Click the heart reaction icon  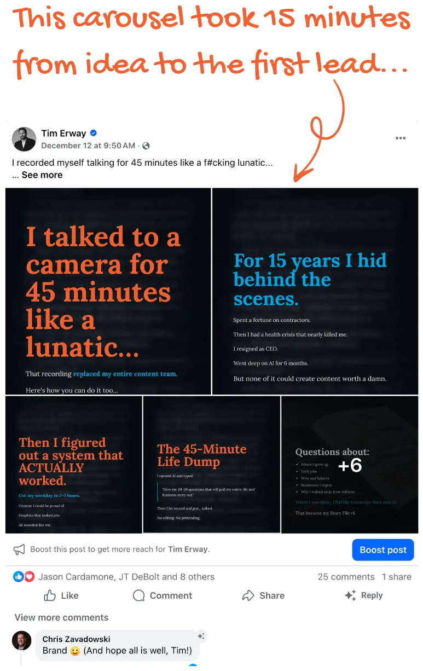pyautogui.click(x=29, y=577)
